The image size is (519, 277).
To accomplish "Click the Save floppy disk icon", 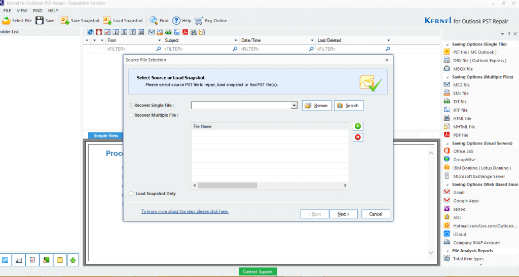I will 40,20.
